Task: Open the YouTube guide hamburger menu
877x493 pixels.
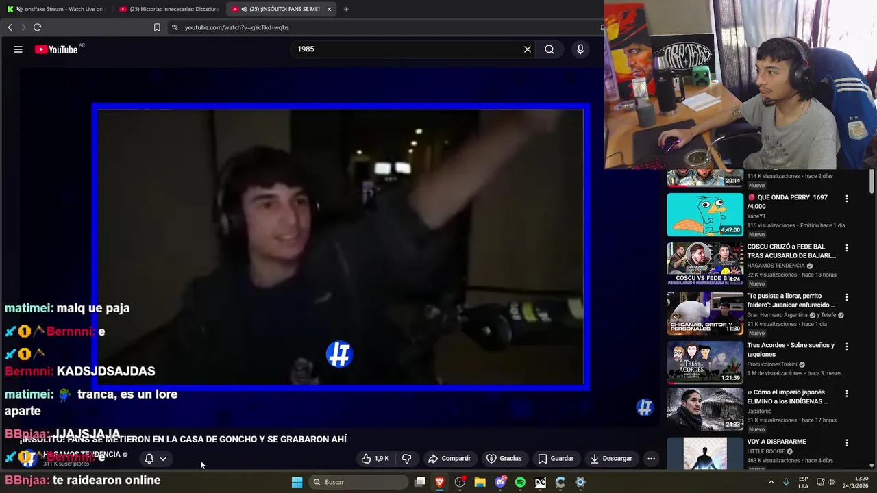Action: [x=18, y=49]
